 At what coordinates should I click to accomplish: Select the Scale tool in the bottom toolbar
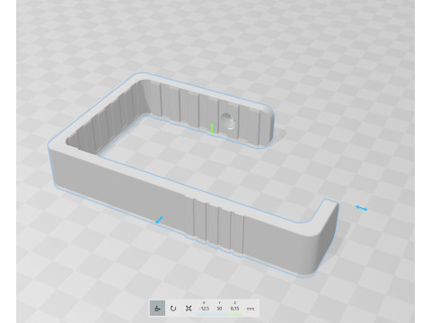point(189,308)
